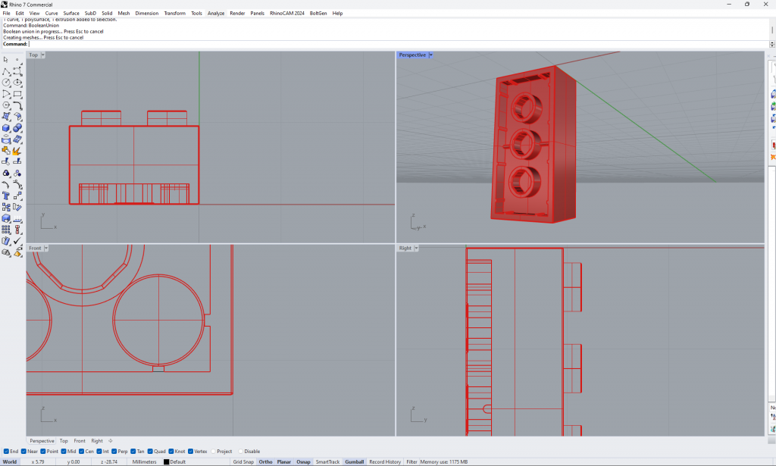Open the RhinoCAM 2024 menu

pos(287,13)
